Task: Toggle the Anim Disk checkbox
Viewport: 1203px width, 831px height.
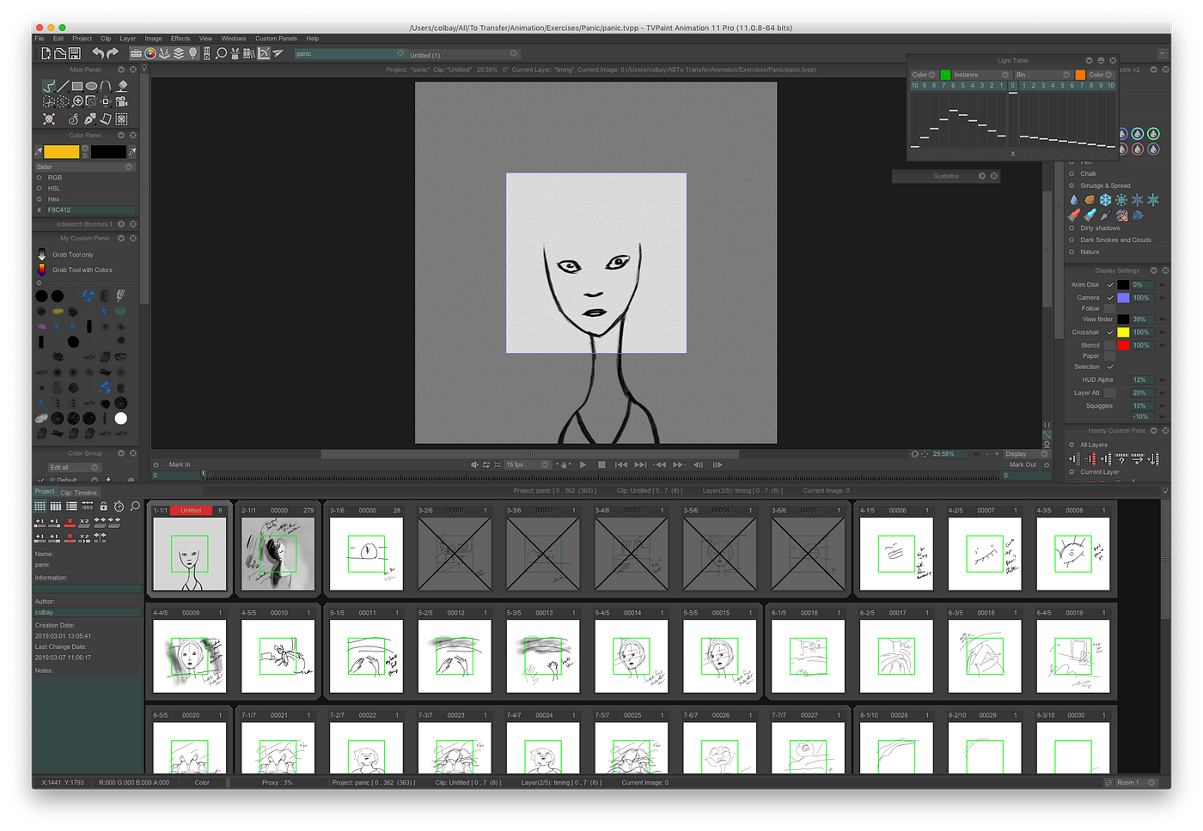Action: (1110, 285)
